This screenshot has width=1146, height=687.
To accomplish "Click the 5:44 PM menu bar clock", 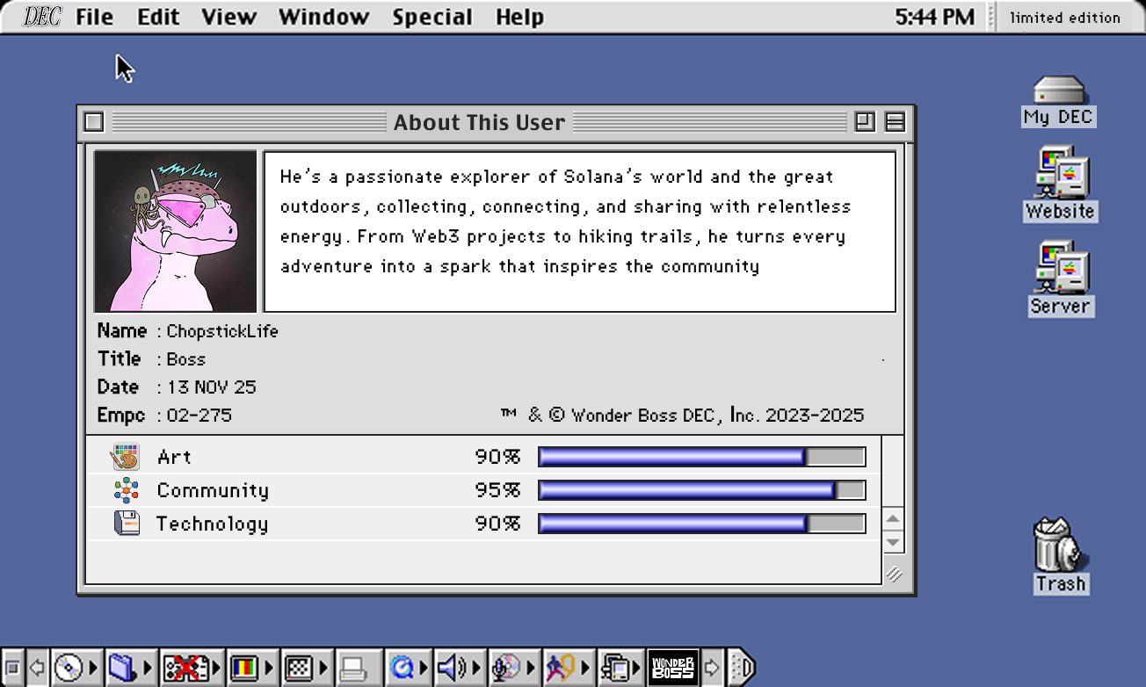I will pos(935,17).
